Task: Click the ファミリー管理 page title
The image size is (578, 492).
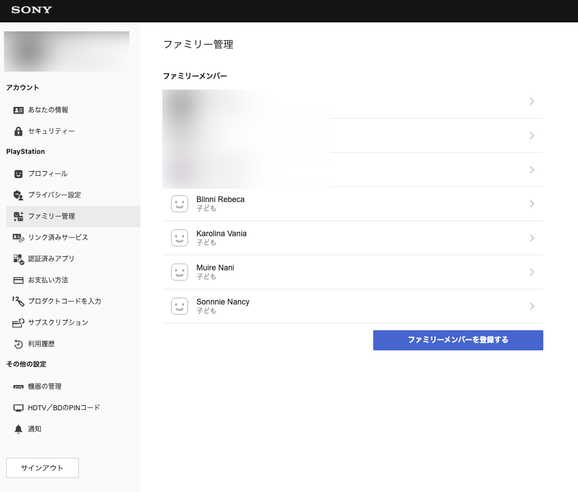Action: pyautogui.click(x=198, y=45)
